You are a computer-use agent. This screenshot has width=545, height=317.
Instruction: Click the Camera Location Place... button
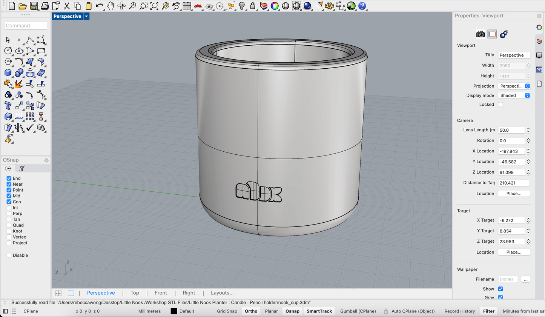(x=514, y=194)
